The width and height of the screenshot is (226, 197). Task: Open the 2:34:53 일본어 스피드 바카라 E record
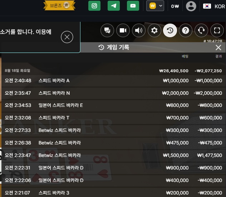114,105
